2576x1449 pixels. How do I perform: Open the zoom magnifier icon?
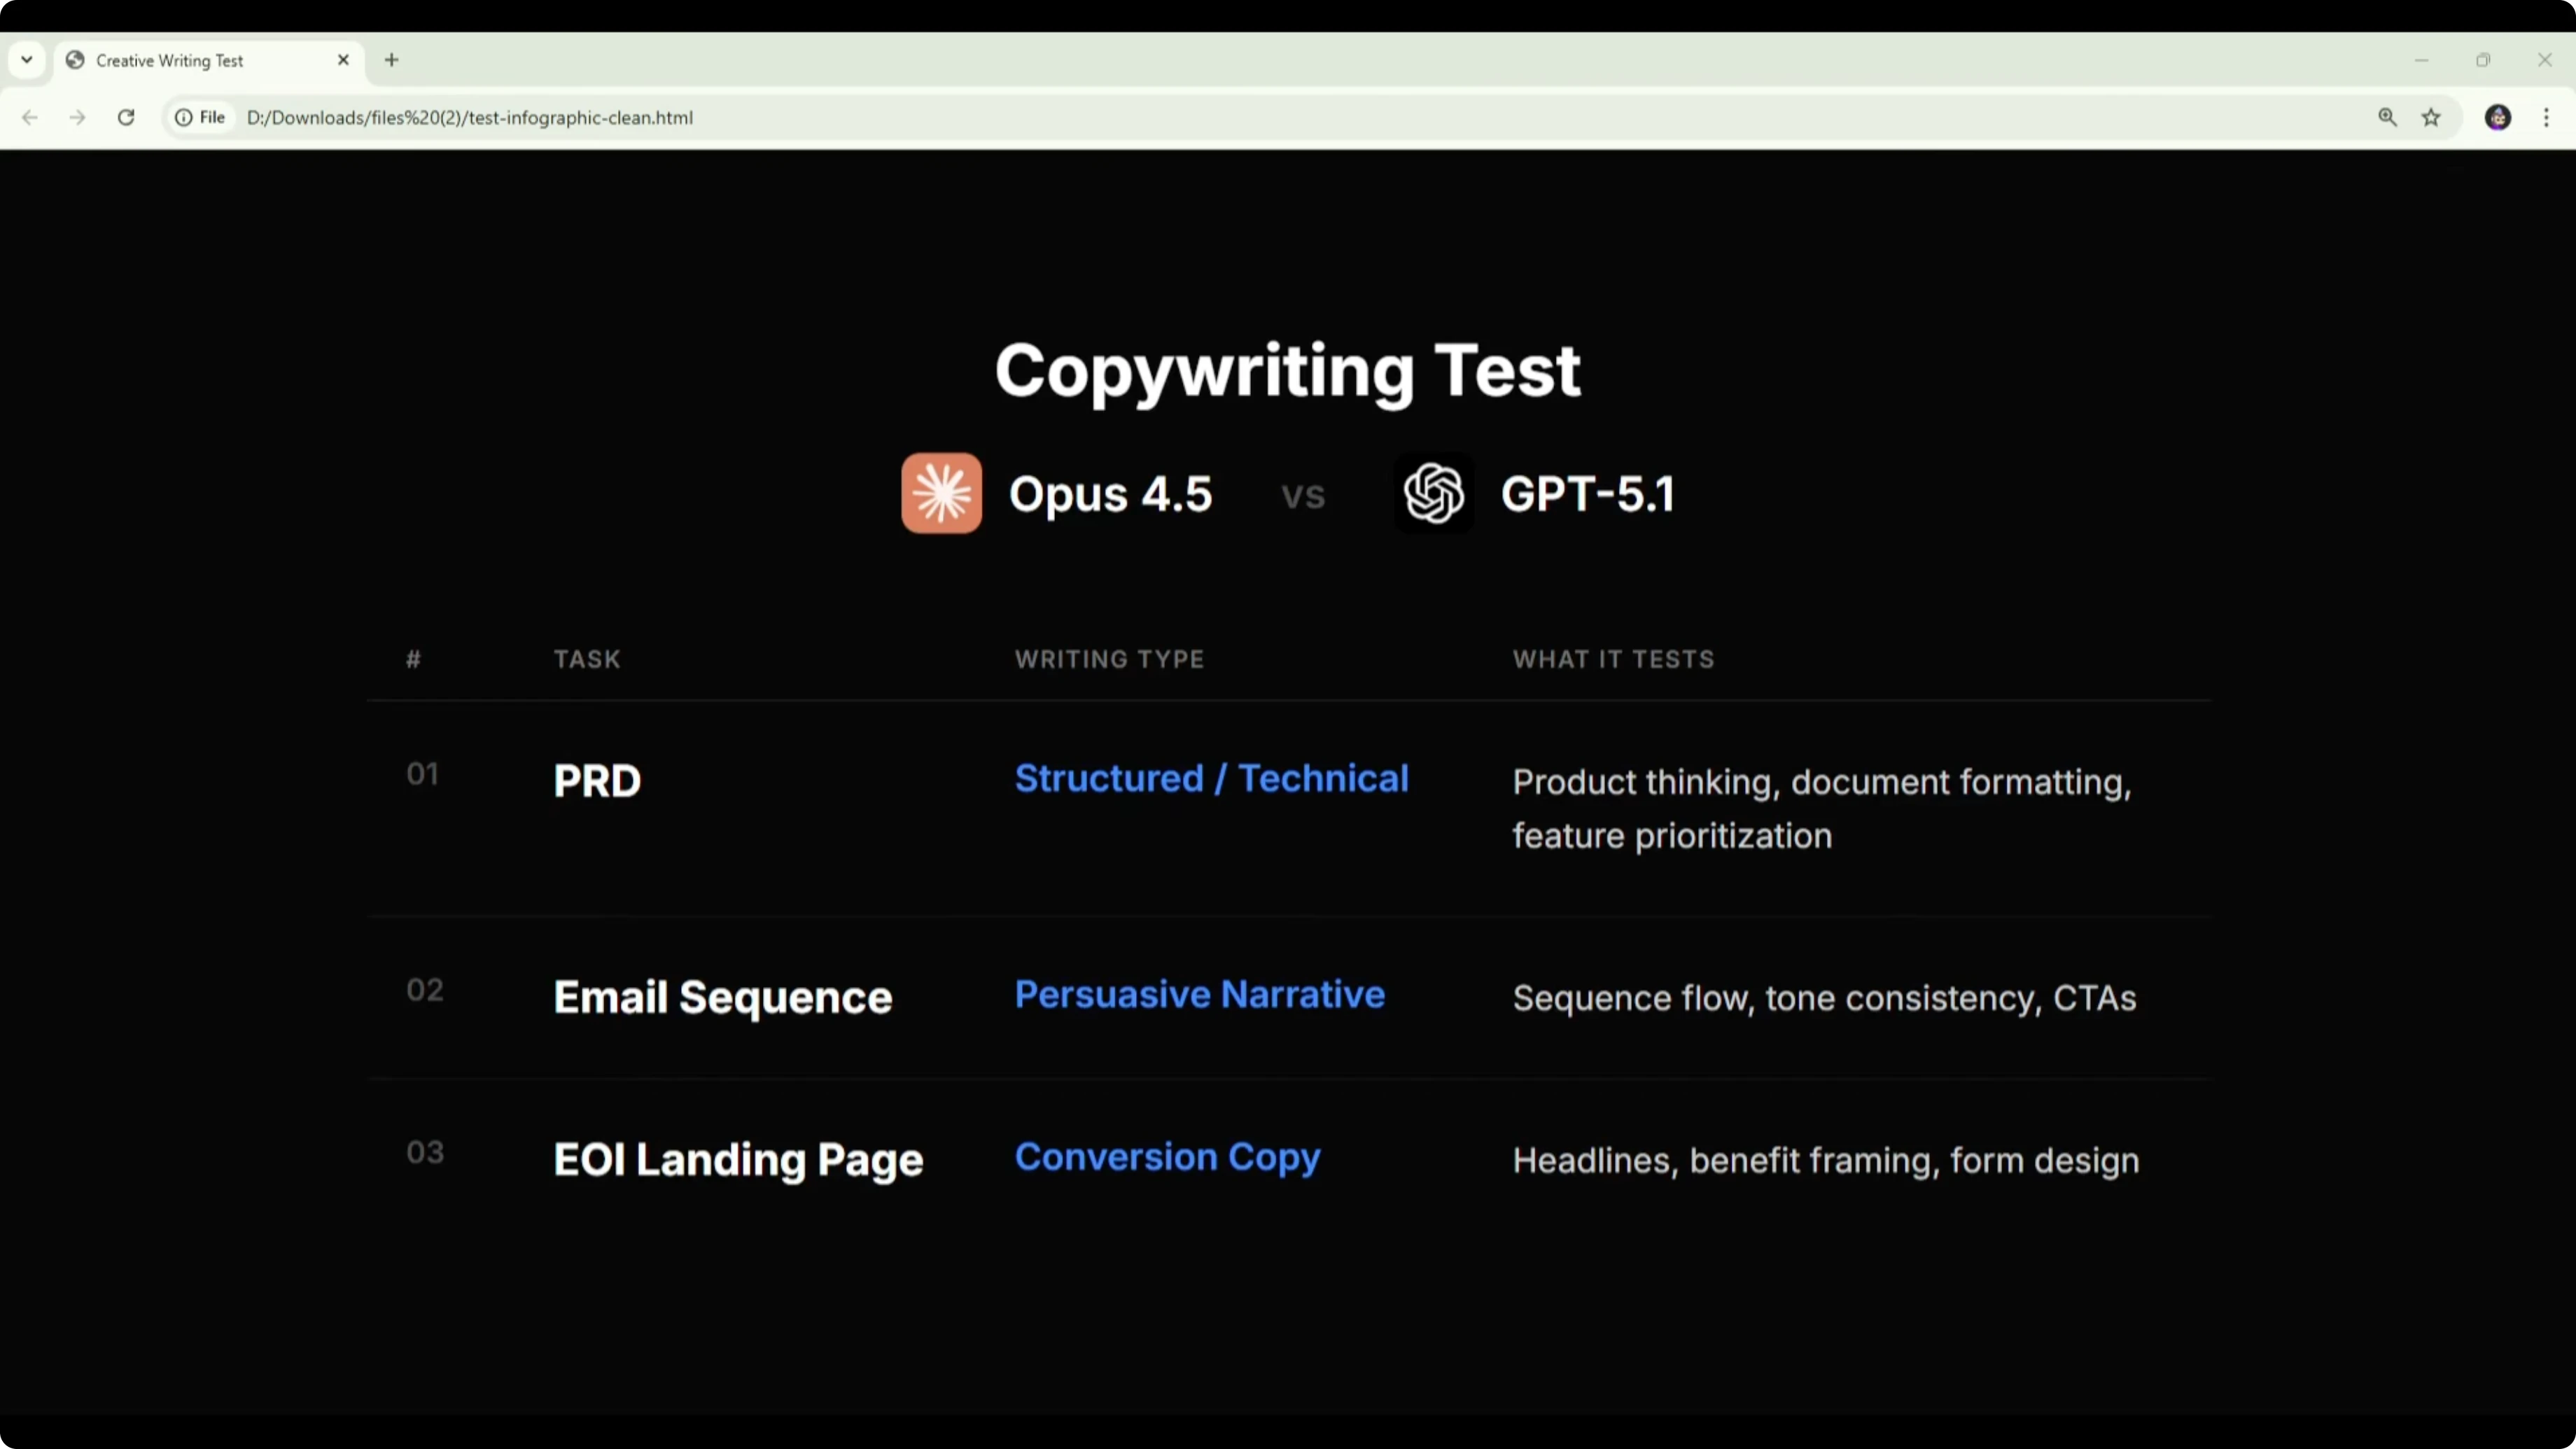coord(2387,117)
